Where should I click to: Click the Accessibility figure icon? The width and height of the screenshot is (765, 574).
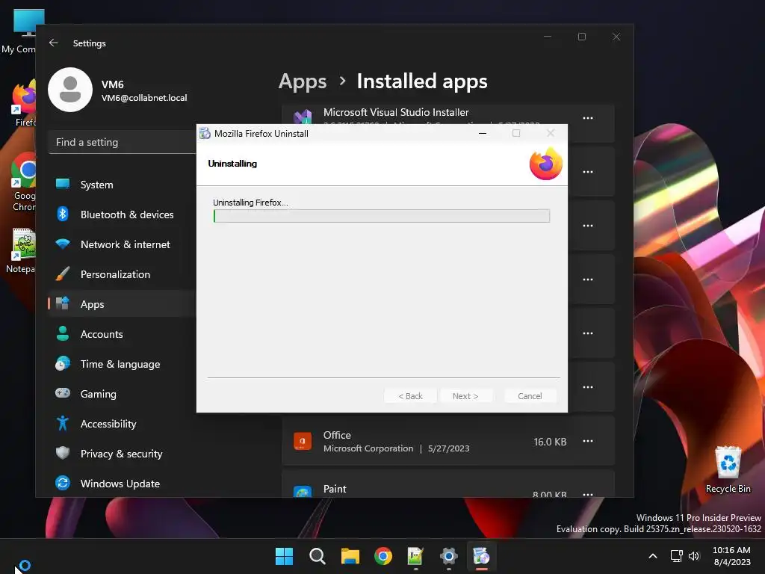63,423
